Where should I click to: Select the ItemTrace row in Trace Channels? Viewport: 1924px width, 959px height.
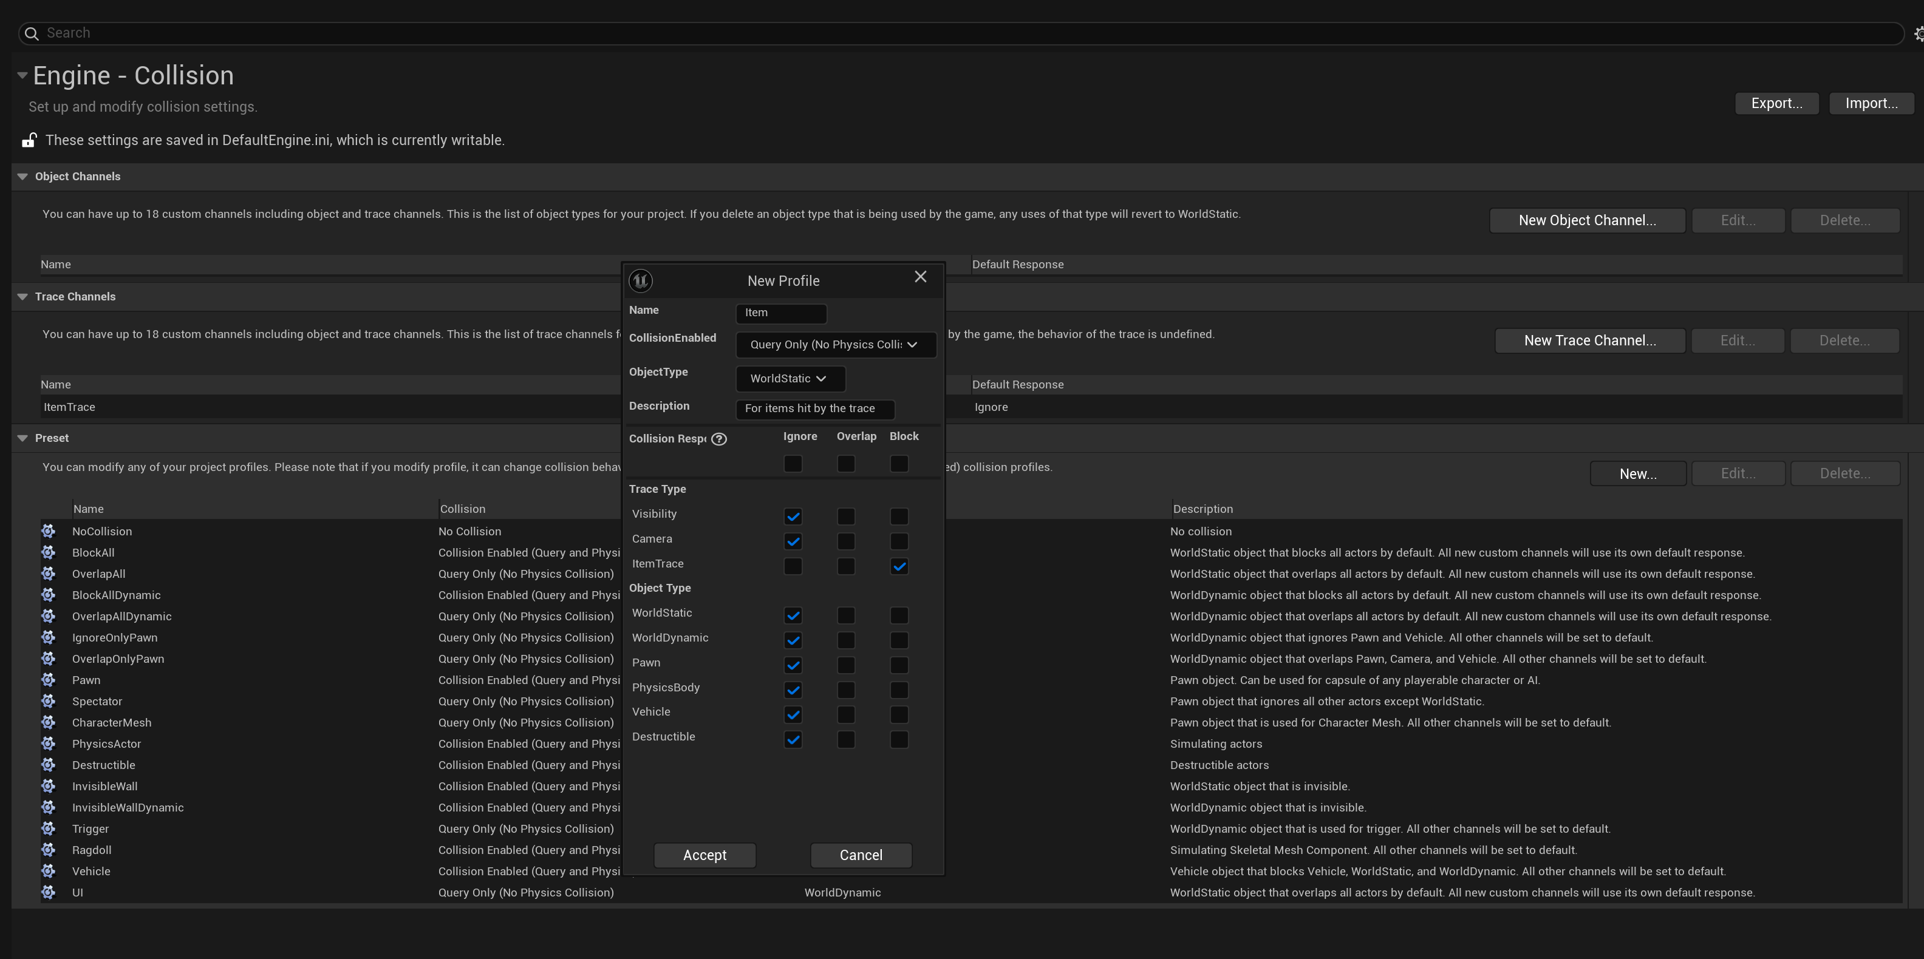[x=299, y=407]
